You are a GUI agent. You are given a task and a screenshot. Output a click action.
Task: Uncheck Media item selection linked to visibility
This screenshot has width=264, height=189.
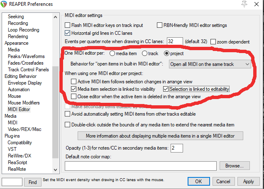click(73, 89)
